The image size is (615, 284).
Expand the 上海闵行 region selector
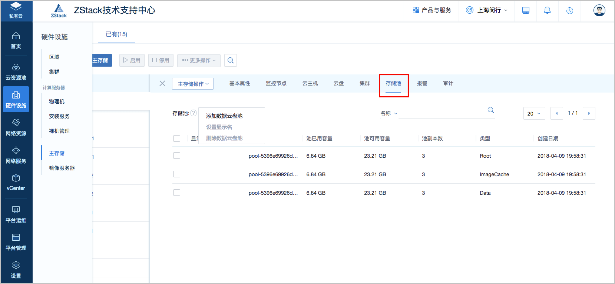click(x=486, y=10)
